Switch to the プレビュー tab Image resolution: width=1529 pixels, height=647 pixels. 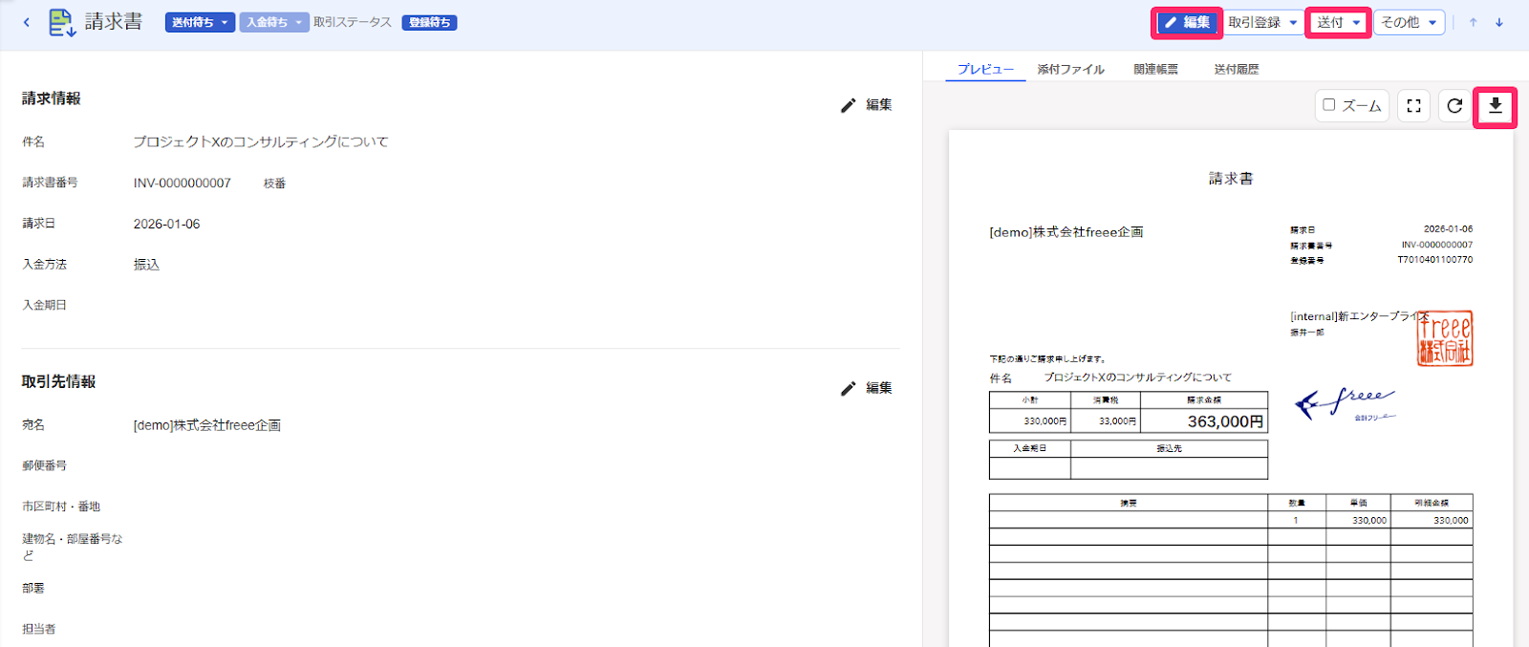pyautogui.click(x=985, y=69)
